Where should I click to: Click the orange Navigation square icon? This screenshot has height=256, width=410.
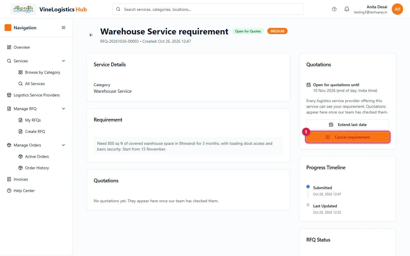point(8,28)
